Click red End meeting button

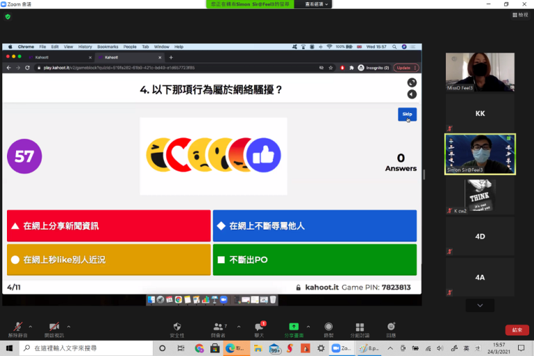[x=517, y=330]
